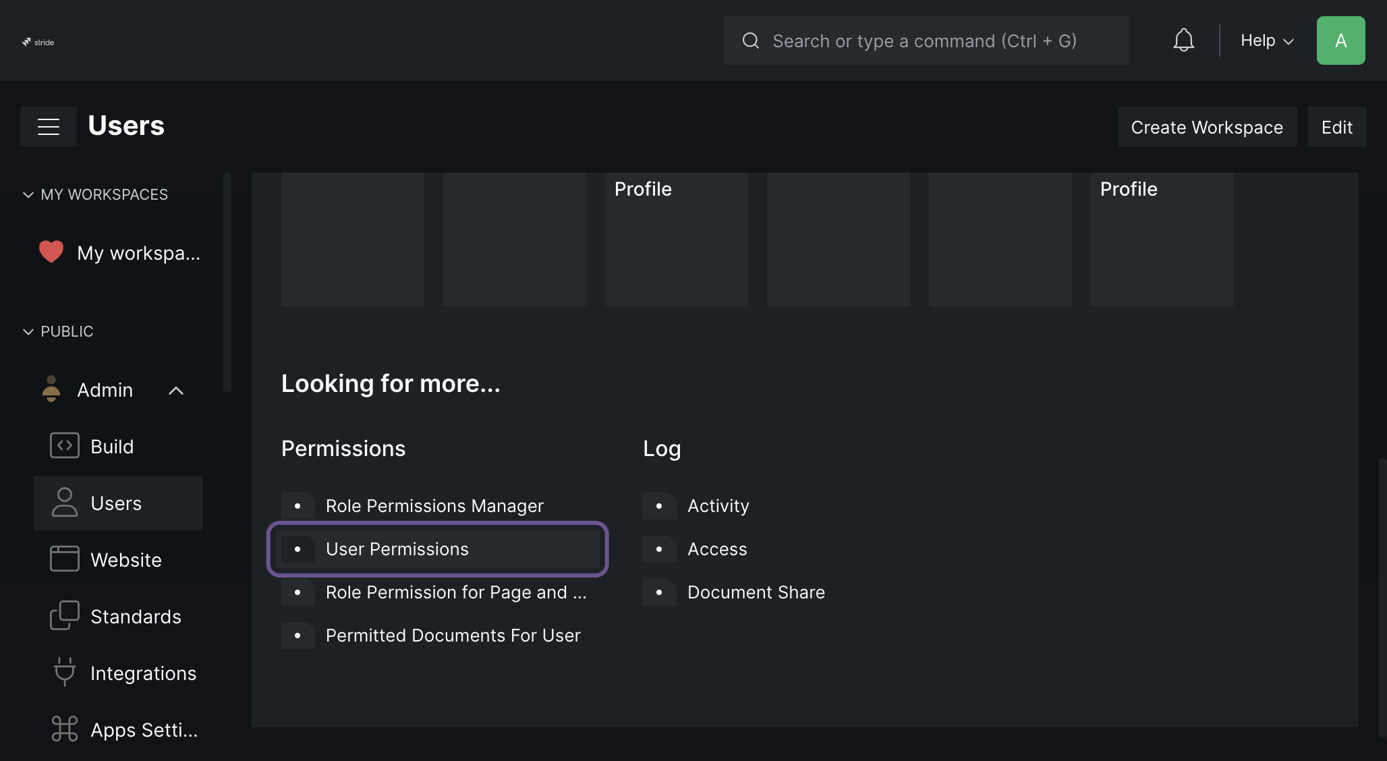The width and height of the screenshot is (1387, 761).
Task: Open Build in the sidebar
Action: point(118,447)
